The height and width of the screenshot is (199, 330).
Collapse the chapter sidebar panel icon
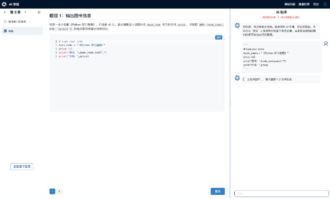(x=39, y=12)
